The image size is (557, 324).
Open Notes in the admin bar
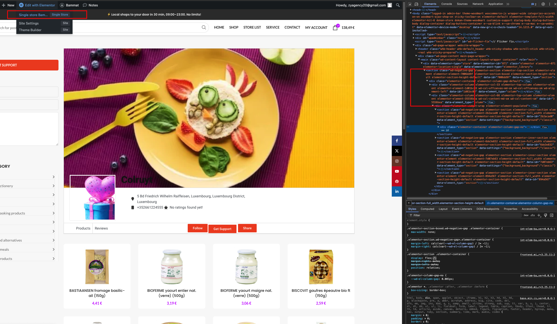(90, 5)
